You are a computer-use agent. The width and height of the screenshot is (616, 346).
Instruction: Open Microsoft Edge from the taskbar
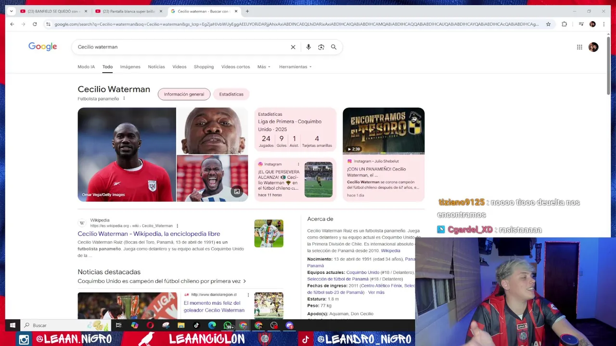click(212, 325)
